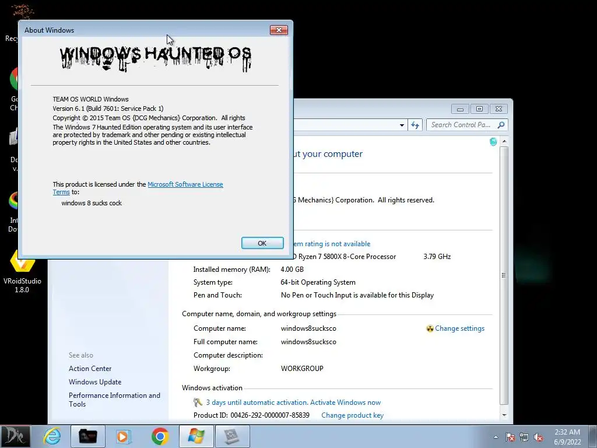Click the activation key icon
The width and height of the screenshot is (597, 448).
point(198,402)
